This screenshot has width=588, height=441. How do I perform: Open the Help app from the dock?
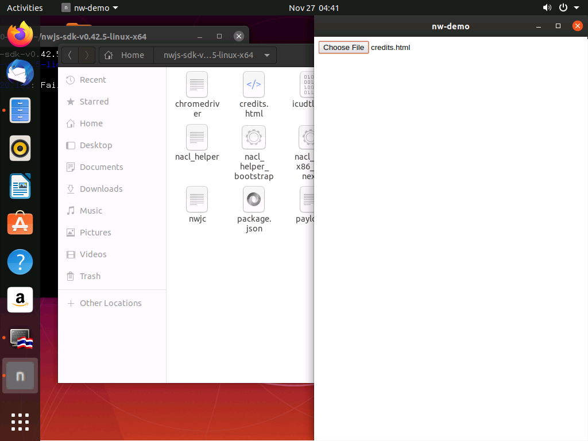pyautogui.click(x=20, y=262)
